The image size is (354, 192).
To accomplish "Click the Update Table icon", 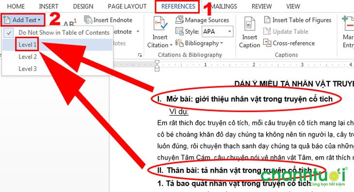I will [x=267, y=31].
